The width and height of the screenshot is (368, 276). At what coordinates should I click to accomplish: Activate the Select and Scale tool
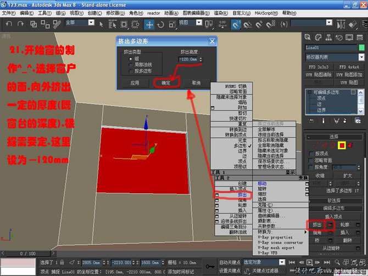(x=172, y=24)
